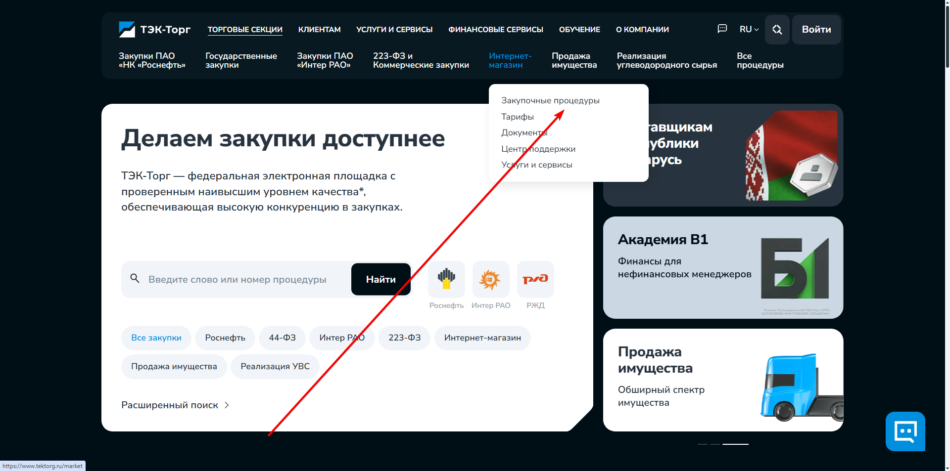Screen dimensions: 950x471
Task: Open ТОРГОВЫЕ СЕКЦИИ menu
Action: pos(245,30)
